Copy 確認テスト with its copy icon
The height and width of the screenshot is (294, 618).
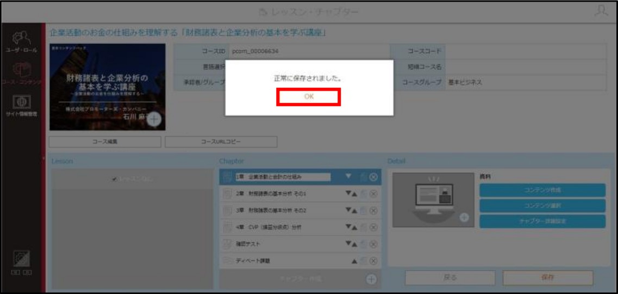tap(364, 244)
